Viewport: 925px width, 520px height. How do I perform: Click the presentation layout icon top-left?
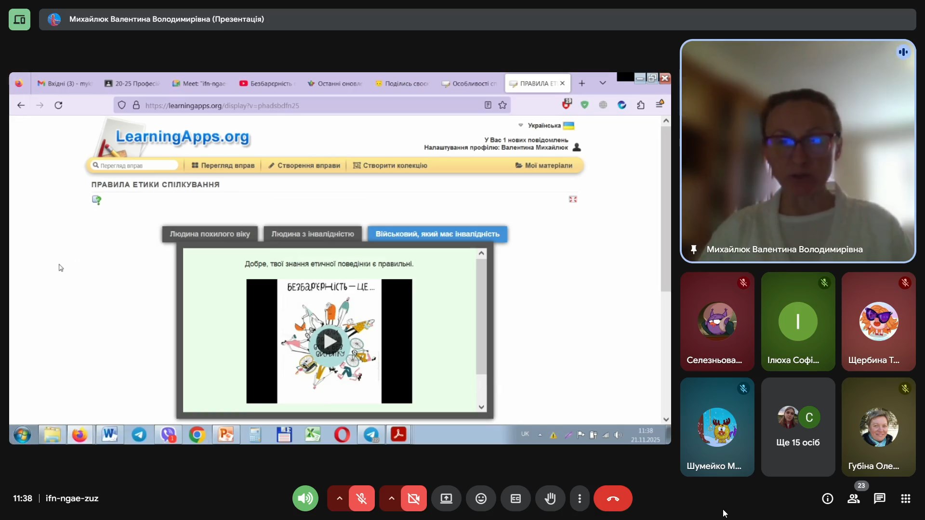point(19,19)
